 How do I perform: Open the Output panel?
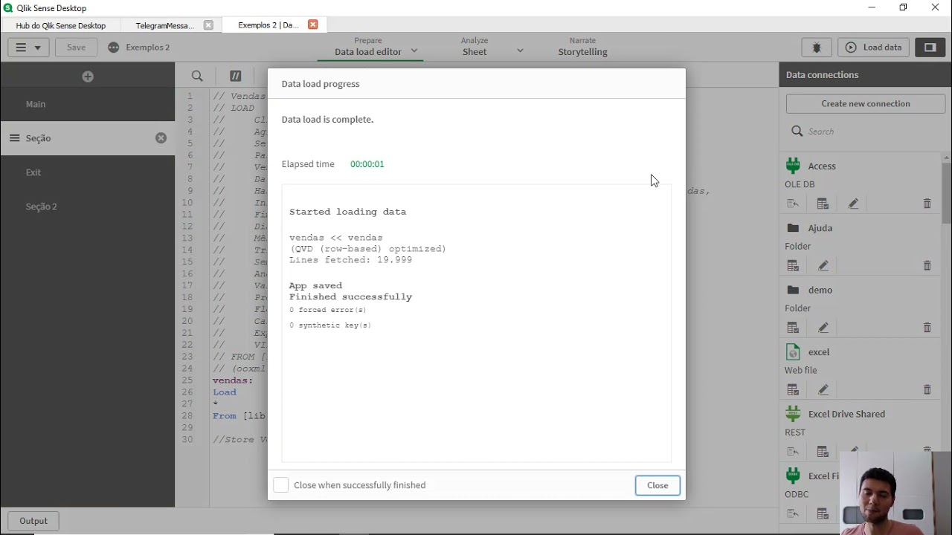(x=33, y=521)
